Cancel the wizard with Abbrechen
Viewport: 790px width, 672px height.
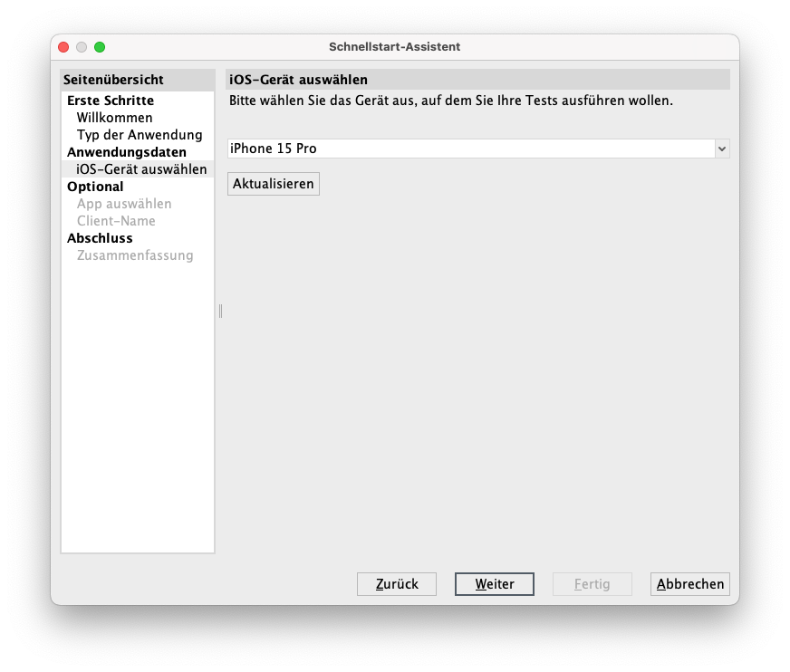689,584
